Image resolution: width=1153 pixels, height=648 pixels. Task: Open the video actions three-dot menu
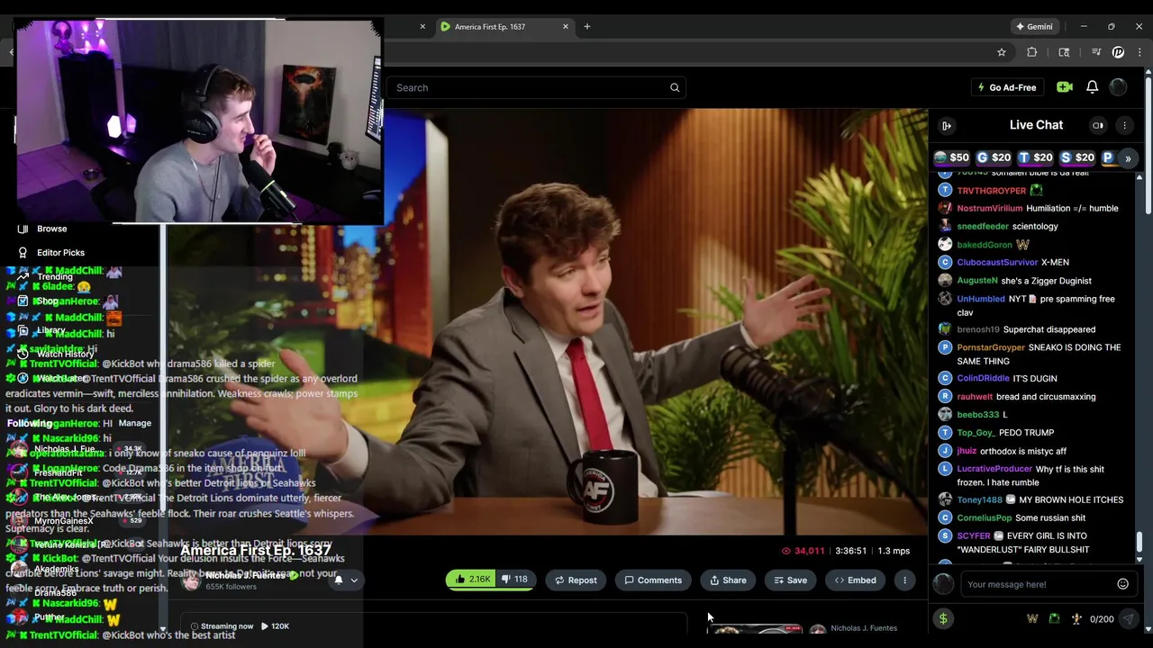coord(904,580)
